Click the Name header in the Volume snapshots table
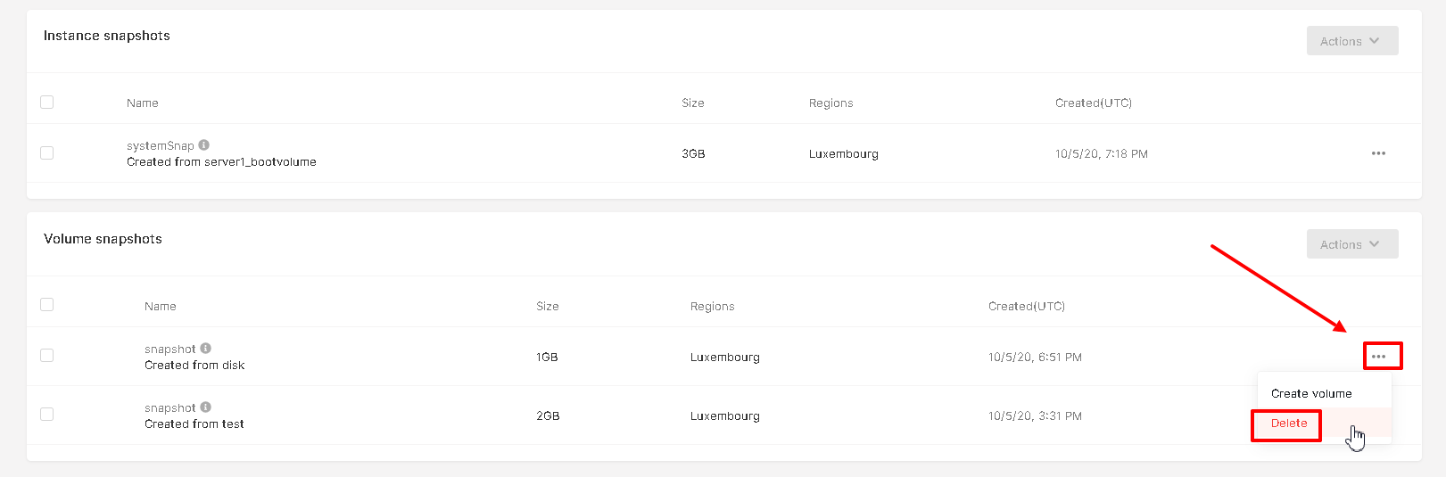 click(161, 306)
